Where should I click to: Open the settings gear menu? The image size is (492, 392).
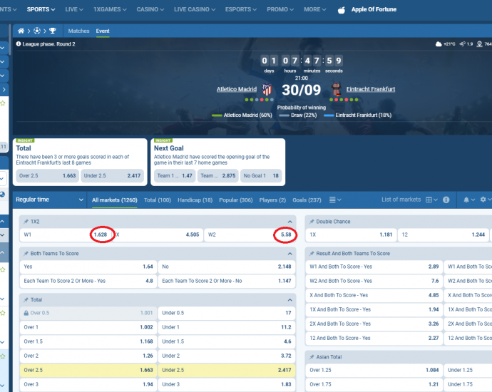pyautogui.click(x=486, y=200)
